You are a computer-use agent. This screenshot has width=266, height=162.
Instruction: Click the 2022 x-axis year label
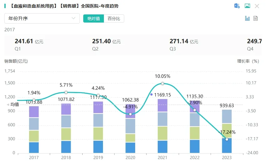(x=195, y=158)
